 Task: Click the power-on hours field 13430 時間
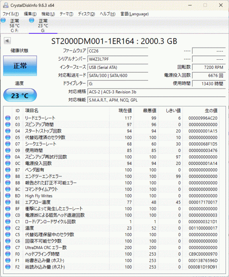(x=209, y=83)
